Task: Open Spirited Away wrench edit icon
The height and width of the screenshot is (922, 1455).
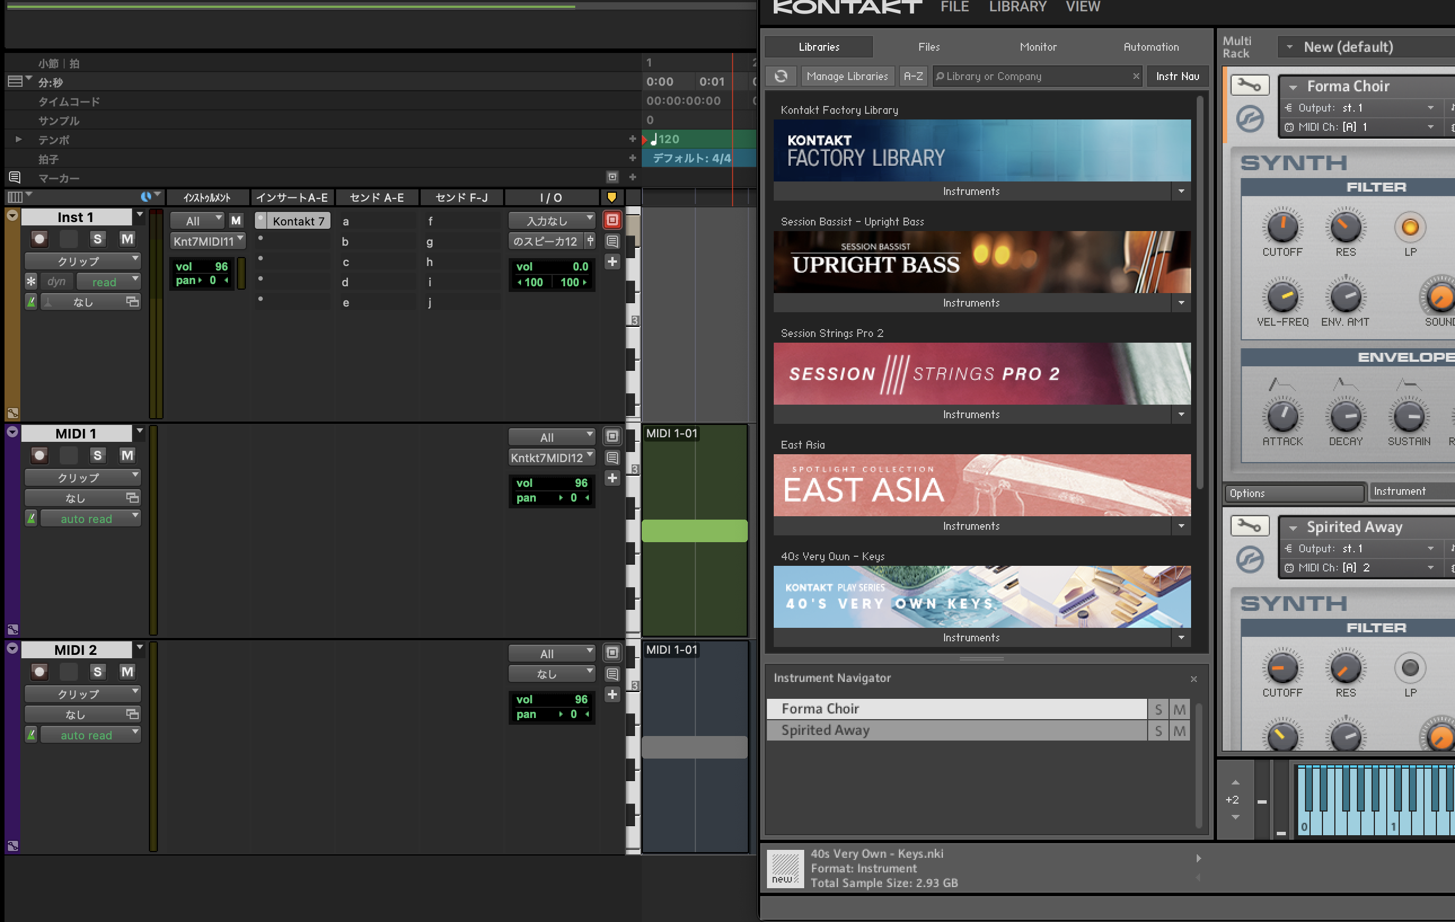Action: tap(1250, 526)
